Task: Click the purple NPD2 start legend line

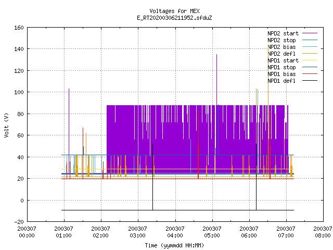Action: [x=310, y=33]
